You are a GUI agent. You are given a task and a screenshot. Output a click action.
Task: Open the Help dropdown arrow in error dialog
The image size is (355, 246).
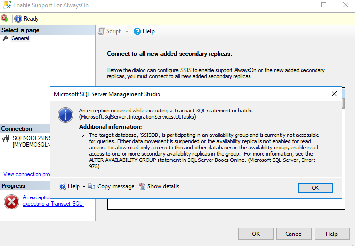(84, 186)
